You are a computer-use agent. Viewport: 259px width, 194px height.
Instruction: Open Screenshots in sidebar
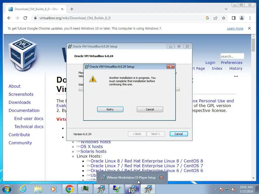(x=21, y=94)
